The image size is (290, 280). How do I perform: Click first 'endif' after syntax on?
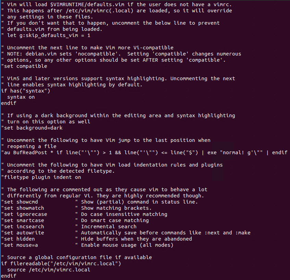click(x=9, y=103)
